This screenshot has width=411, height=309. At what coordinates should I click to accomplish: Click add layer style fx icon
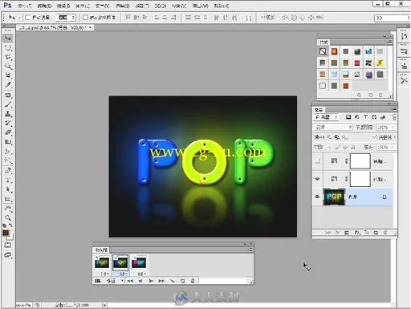(337, 233)
